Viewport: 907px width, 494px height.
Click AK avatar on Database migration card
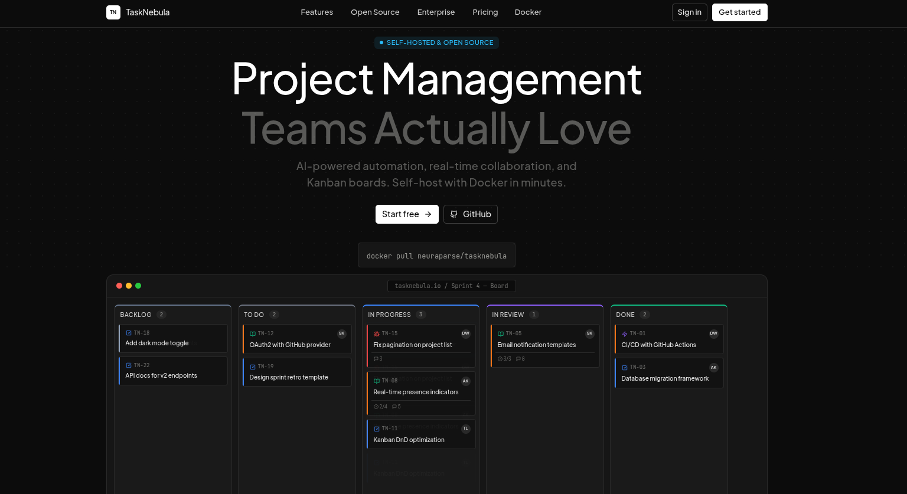[x=714, y=367]
